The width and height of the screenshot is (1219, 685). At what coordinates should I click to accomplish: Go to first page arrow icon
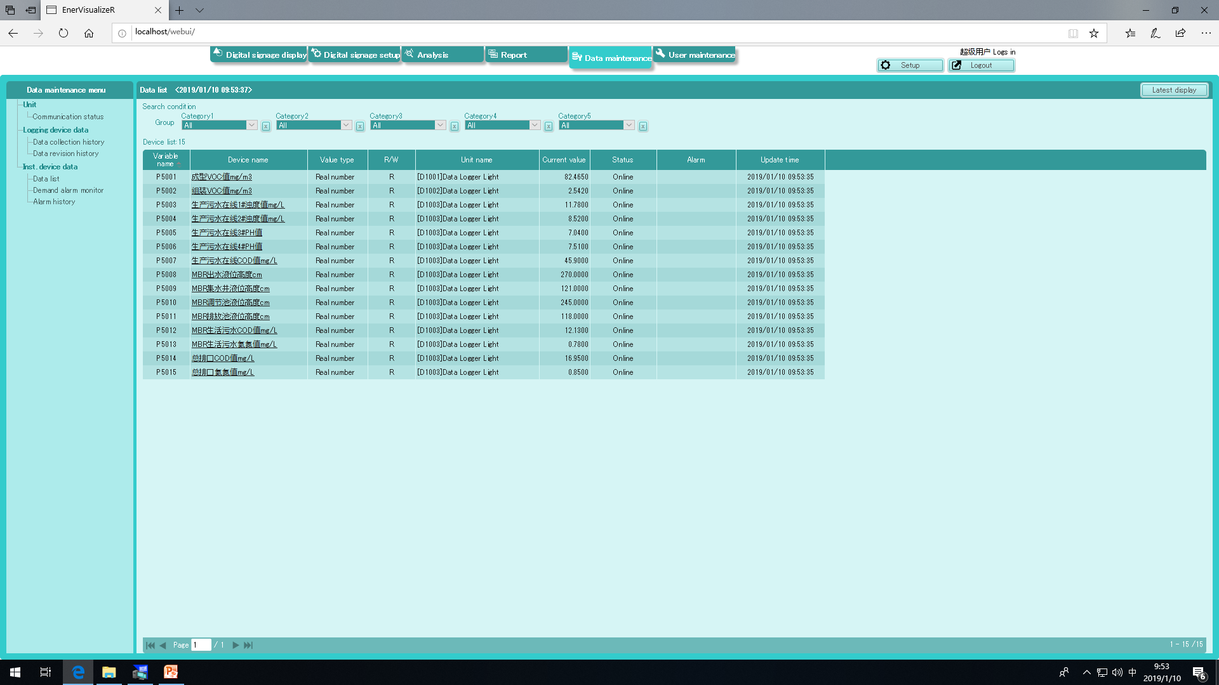150,645
